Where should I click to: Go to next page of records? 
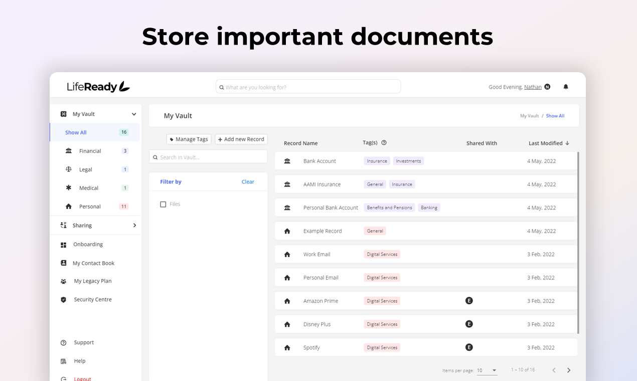569,370
